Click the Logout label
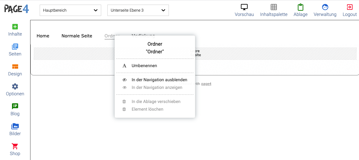359x160 pixels. pos(349,14)
